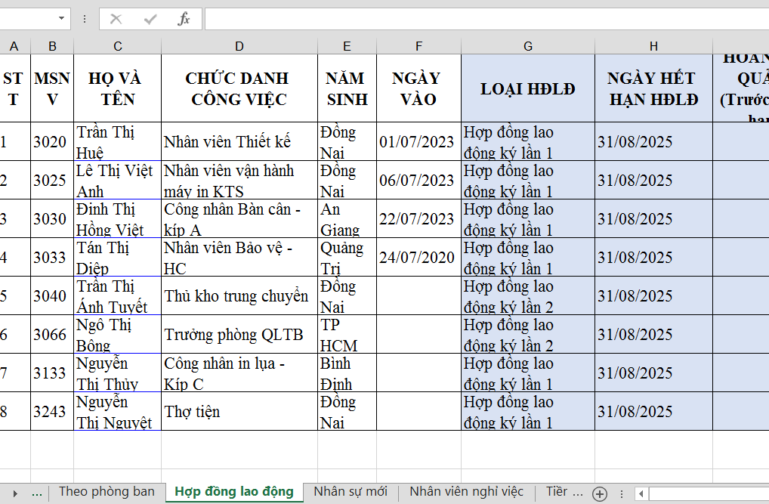Select the Thợ tiện cell
The image size is (769, 504).
[239, 411]
